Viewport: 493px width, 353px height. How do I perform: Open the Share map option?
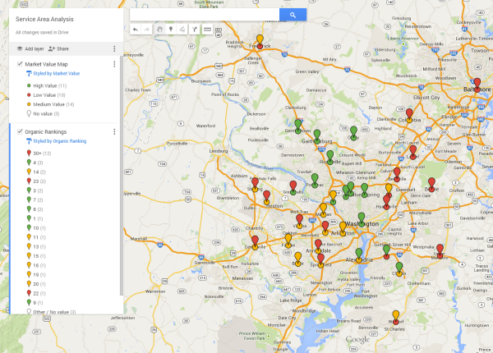click(58, 48)
